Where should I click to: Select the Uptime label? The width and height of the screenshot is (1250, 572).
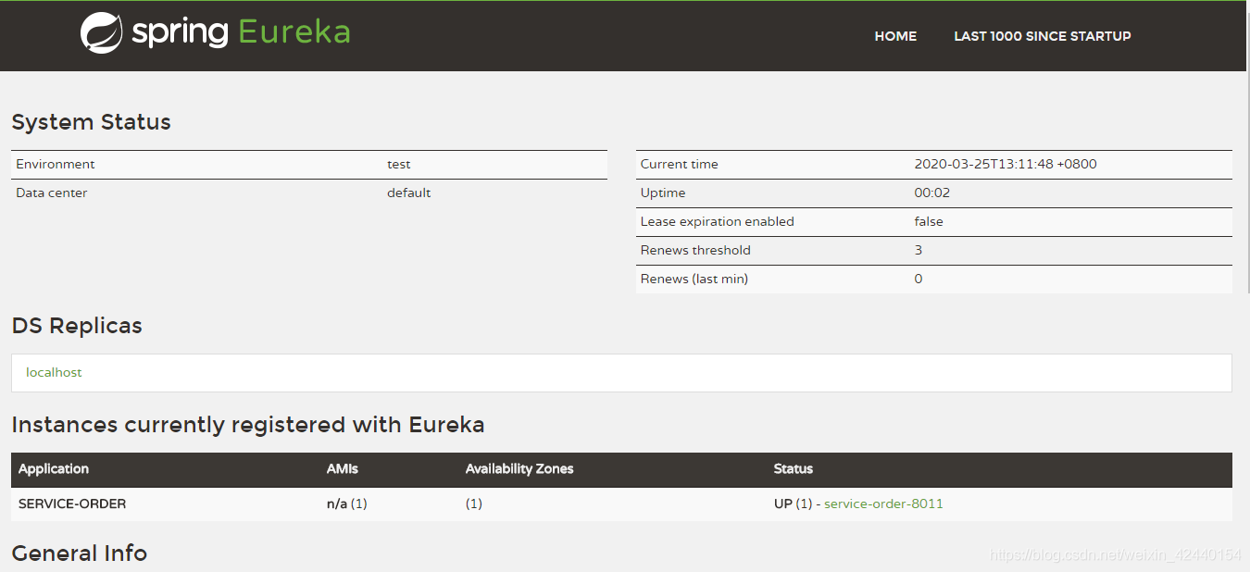663,193
